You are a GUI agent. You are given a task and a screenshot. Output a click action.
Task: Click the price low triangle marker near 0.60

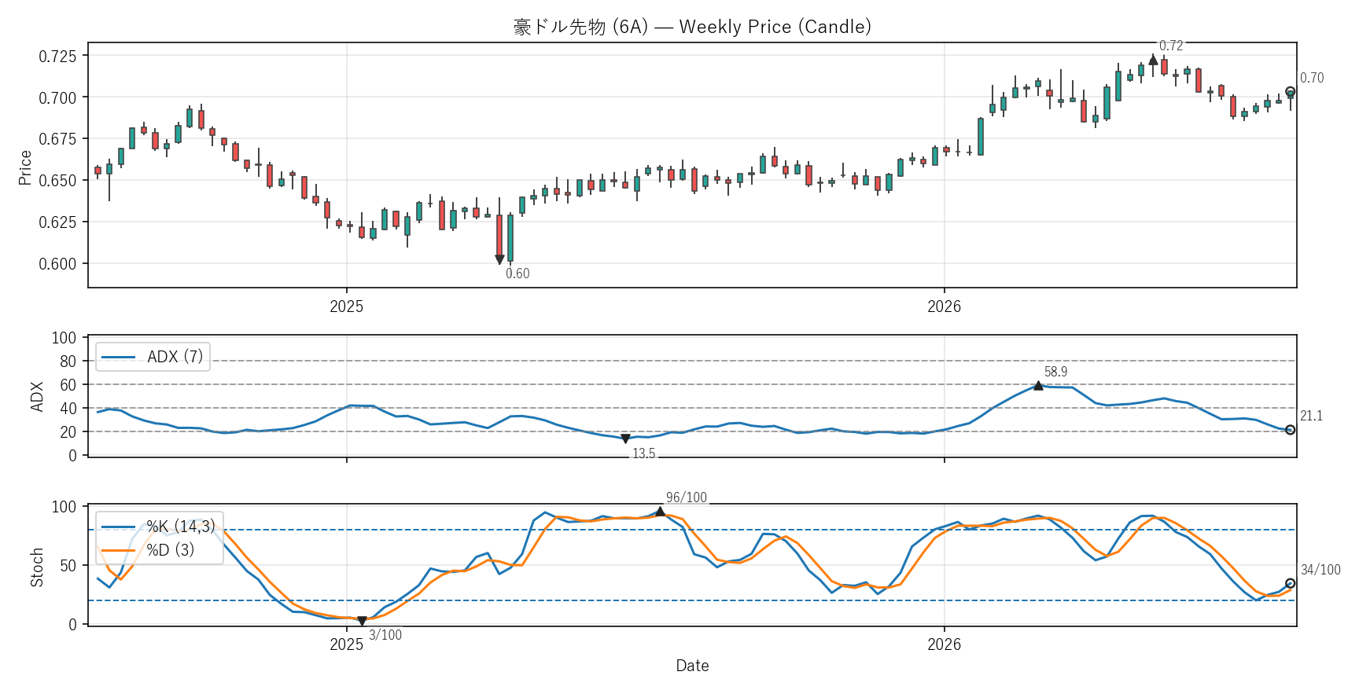point(499,259)
